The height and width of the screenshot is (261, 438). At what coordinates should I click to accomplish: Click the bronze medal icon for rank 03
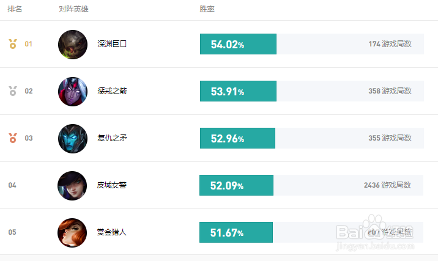[x=13, y=138]
